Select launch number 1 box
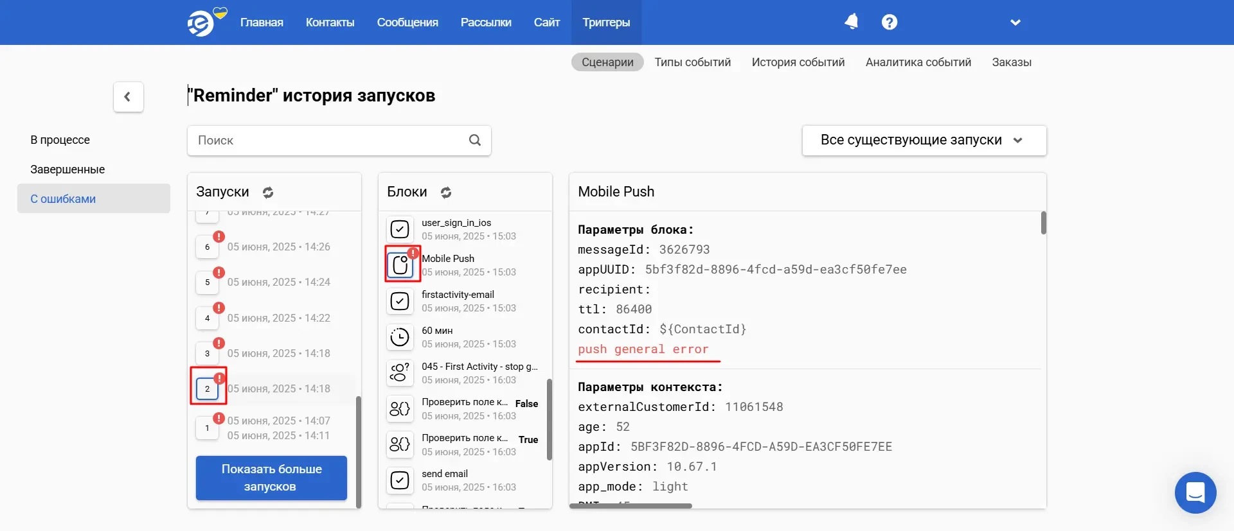This screenshot has width=1234, height=531. [207, 428]
